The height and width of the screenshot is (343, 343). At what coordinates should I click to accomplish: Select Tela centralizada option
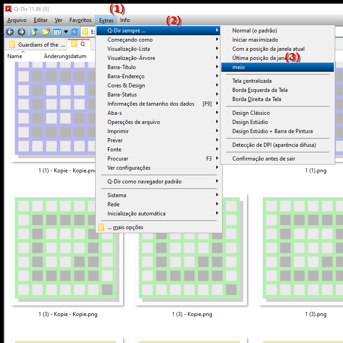point(278,81)
